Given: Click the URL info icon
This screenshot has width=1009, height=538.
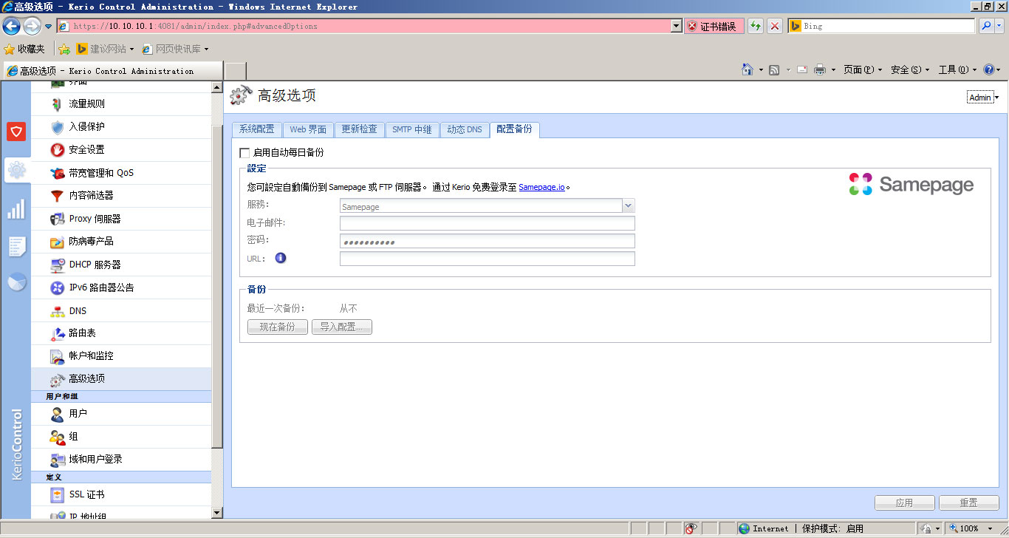Looking at the screenshot, I should point(281,258).
